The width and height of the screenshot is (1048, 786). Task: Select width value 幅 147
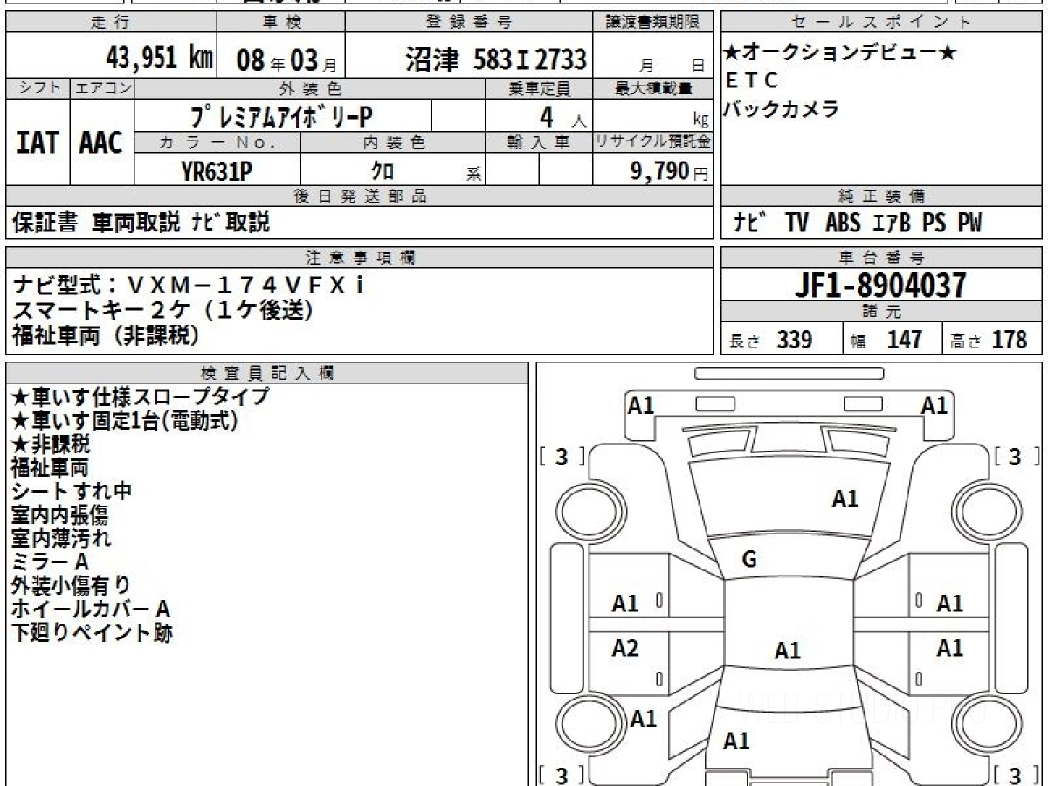[887, 340]
